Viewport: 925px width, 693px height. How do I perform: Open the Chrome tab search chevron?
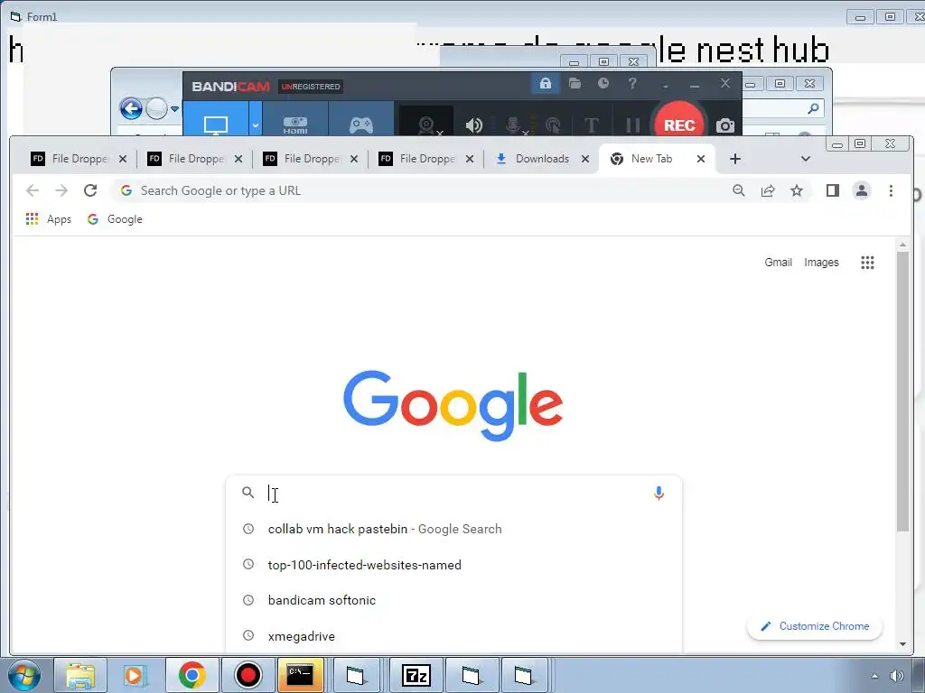(805, 159)
